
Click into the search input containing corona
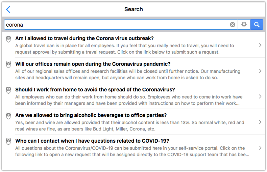(x=117, y=25)
